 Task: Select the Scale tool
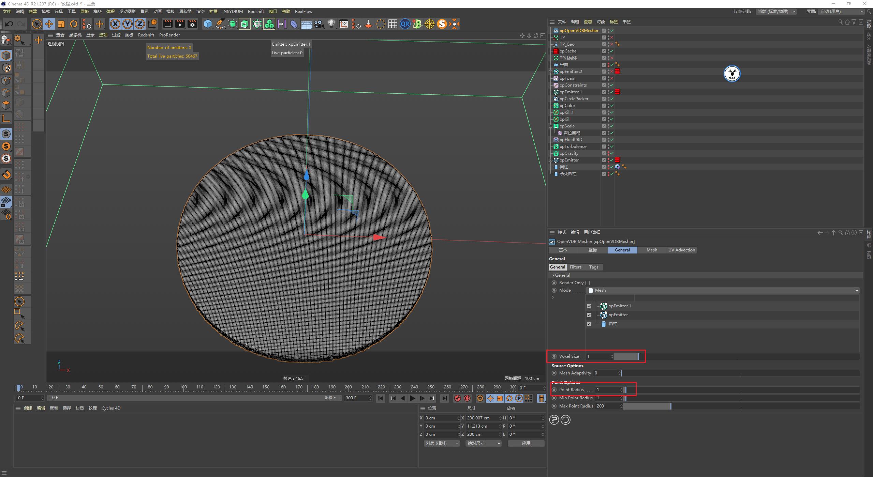[x=61, y=24]
